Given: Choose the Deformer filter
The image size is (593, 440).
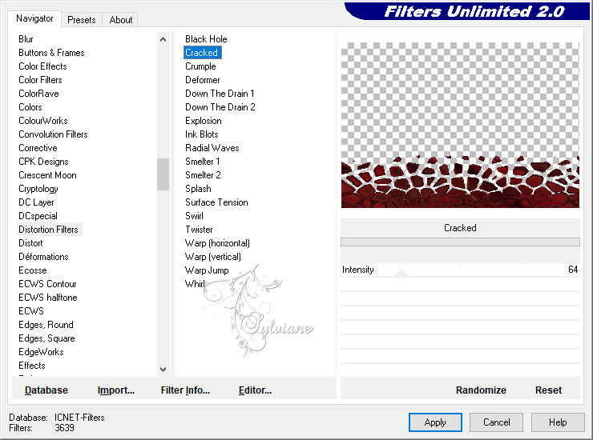Looking at the screenshot, I should click(x=202, y=80).
